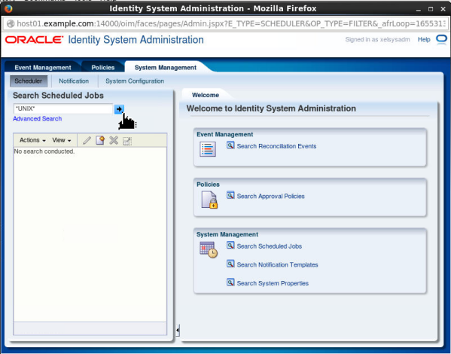Click 'Welcome to Identity System Administration' heading
Viewport: 451px width, 354px height.
tap(271, 108)
